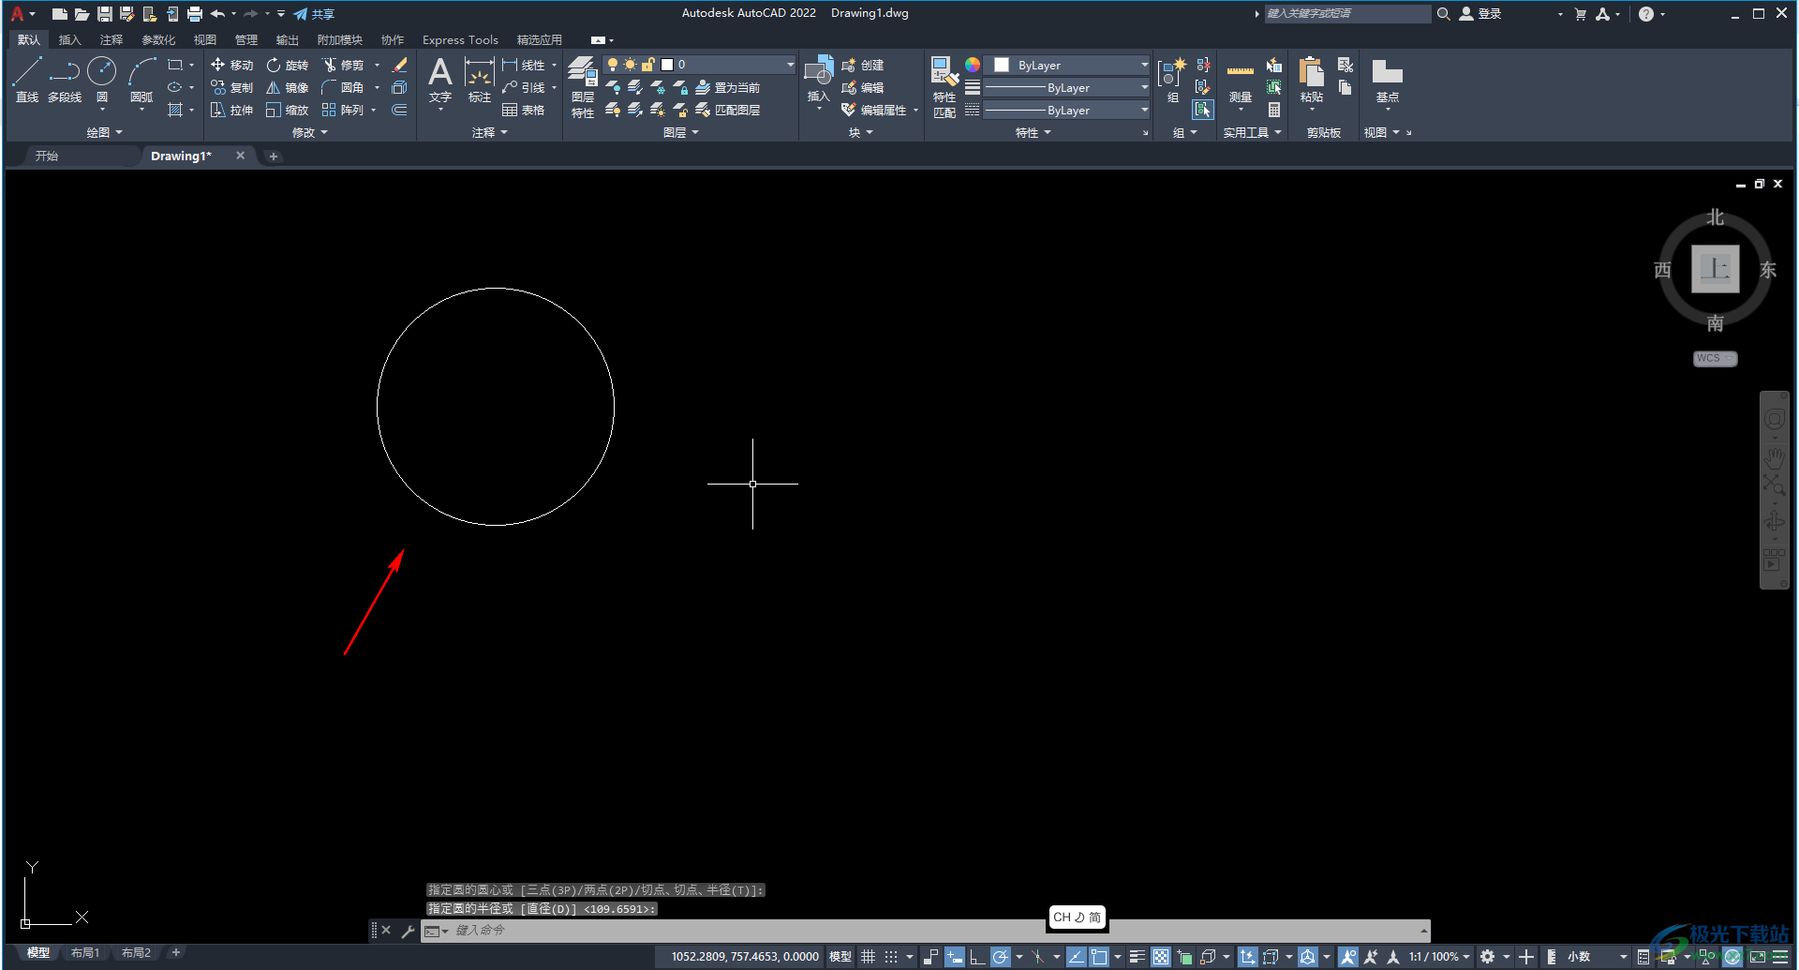Click the Save icon in quick access toolbar
The height and width of the screenshot is (970, 1799).
pyautogui.click(x=105, y=14)
